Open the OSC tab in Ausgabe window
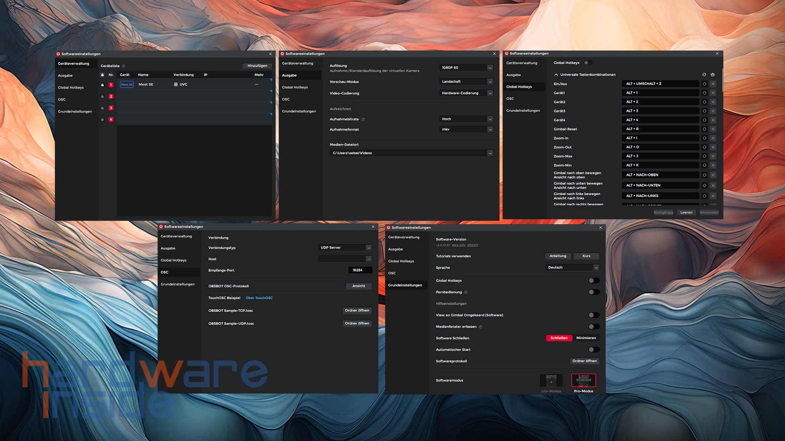Screen dimensions: 785x441 pos(286,99)
